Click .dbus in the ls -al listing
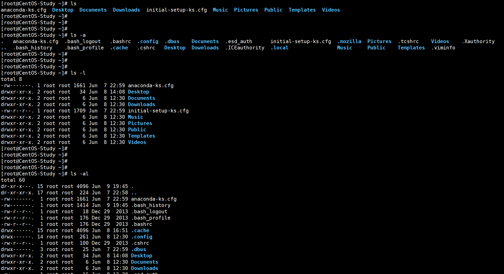 click(x=139, y=249)
